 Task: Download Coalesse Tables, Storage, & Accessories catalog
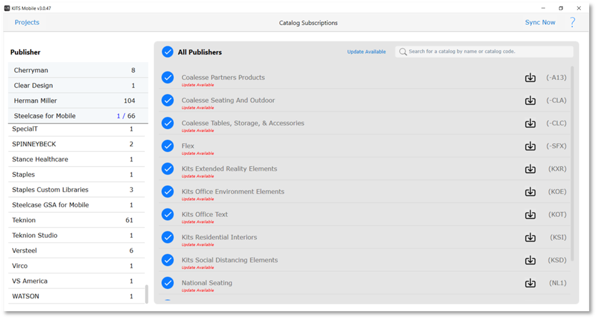pyautogui.click(x=530, y=123)
